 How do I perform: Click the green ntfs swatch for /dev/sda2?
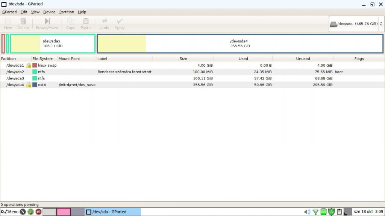tap(35, 72)
